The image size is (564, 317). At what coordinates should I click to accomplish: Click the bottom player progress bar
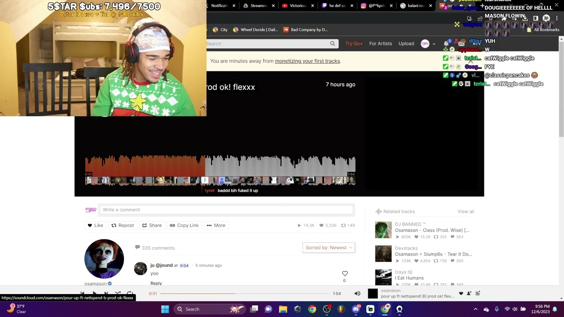(x=245, y=294)
